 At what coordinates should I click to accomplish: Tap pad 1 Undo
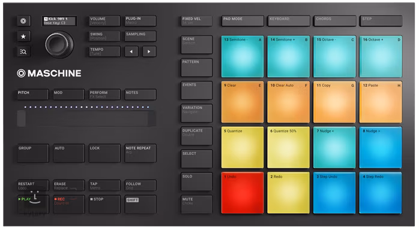click(x=243, y=193)
